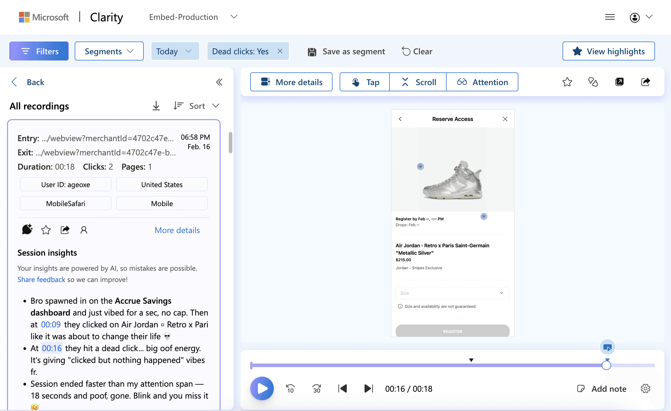
Task: Collapse the recordings side panel
Action: [x=219, y=82]
